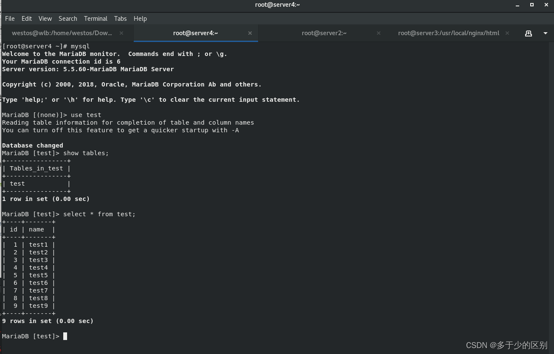Click the 'connection id is 6' line
This screenshot has height=354, width=554.
click(x=61, y=61)
